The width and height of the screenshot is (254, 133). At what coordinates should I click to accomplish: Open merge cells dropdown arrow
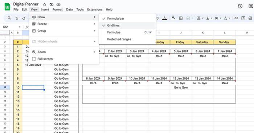pyautogui.click(x=193, y=18)
